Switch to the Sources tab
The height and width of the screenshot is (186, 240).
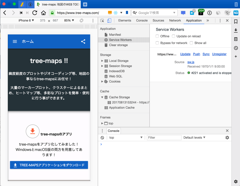coord(158,20)
